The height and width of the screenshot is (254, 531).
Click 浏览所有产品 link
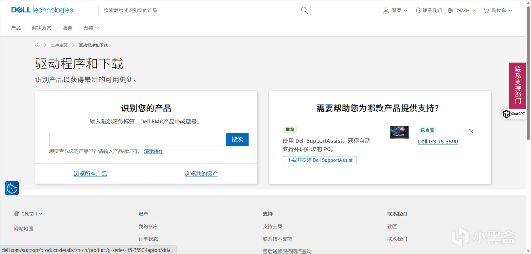click(x=90, y=174)
